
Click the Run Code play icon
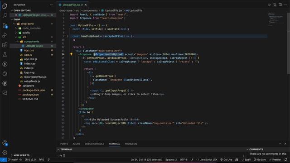269,5
